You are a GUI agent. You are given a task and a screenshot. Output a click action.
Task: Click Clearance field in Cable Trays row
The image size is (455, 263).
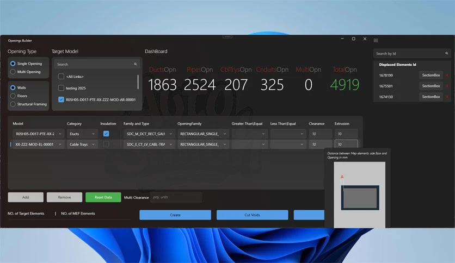point(321,144)
